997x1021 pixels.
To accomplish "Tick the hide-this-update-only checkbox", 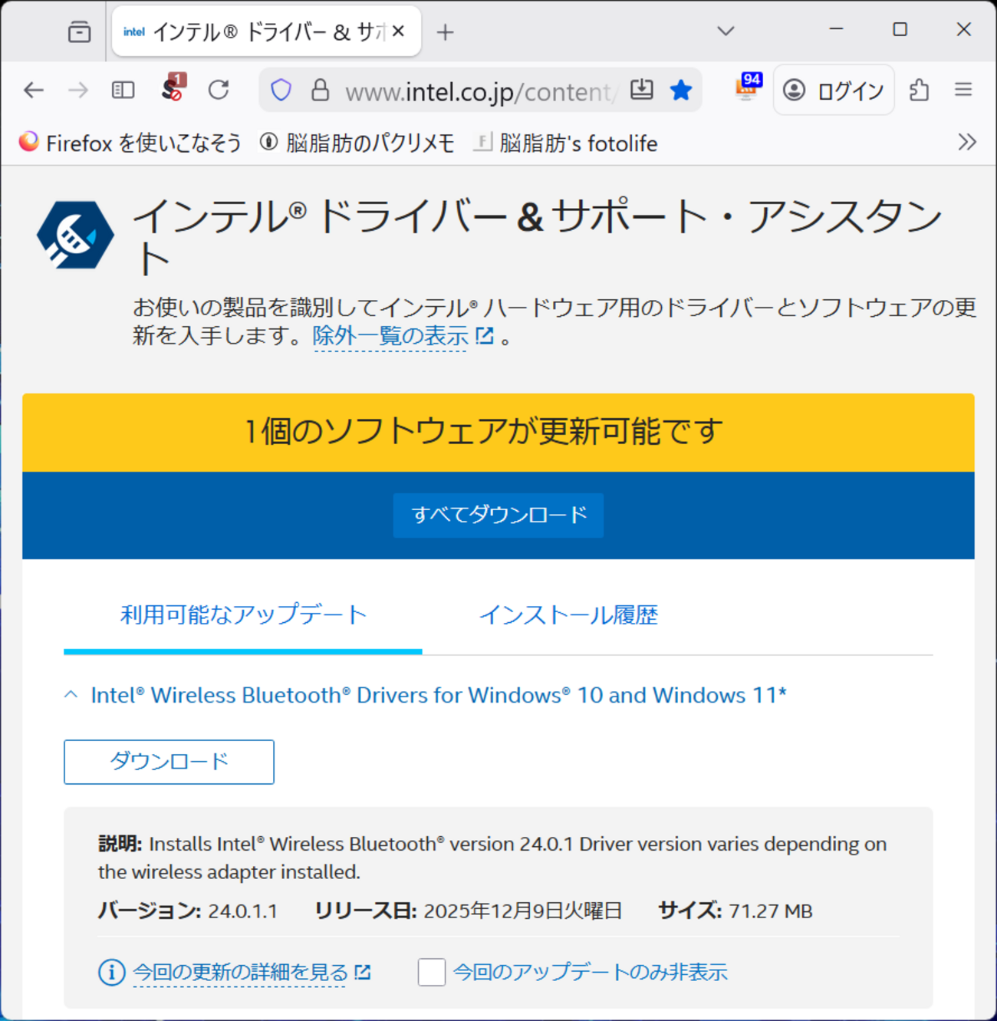I will click(432, 972).
